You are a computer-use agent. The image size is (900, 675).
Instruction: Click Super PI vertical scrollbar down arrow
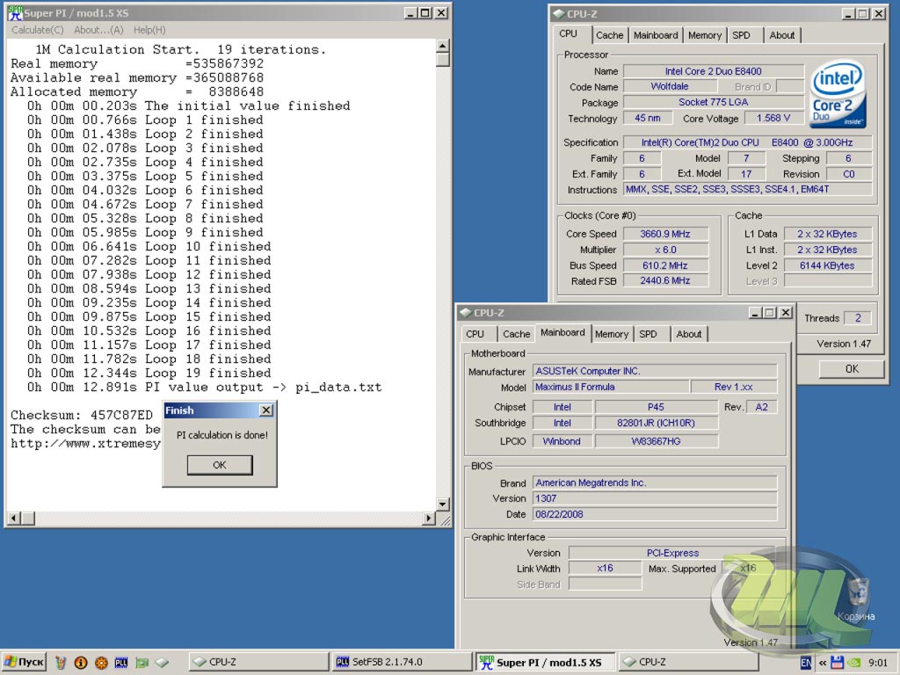(443, 504)
